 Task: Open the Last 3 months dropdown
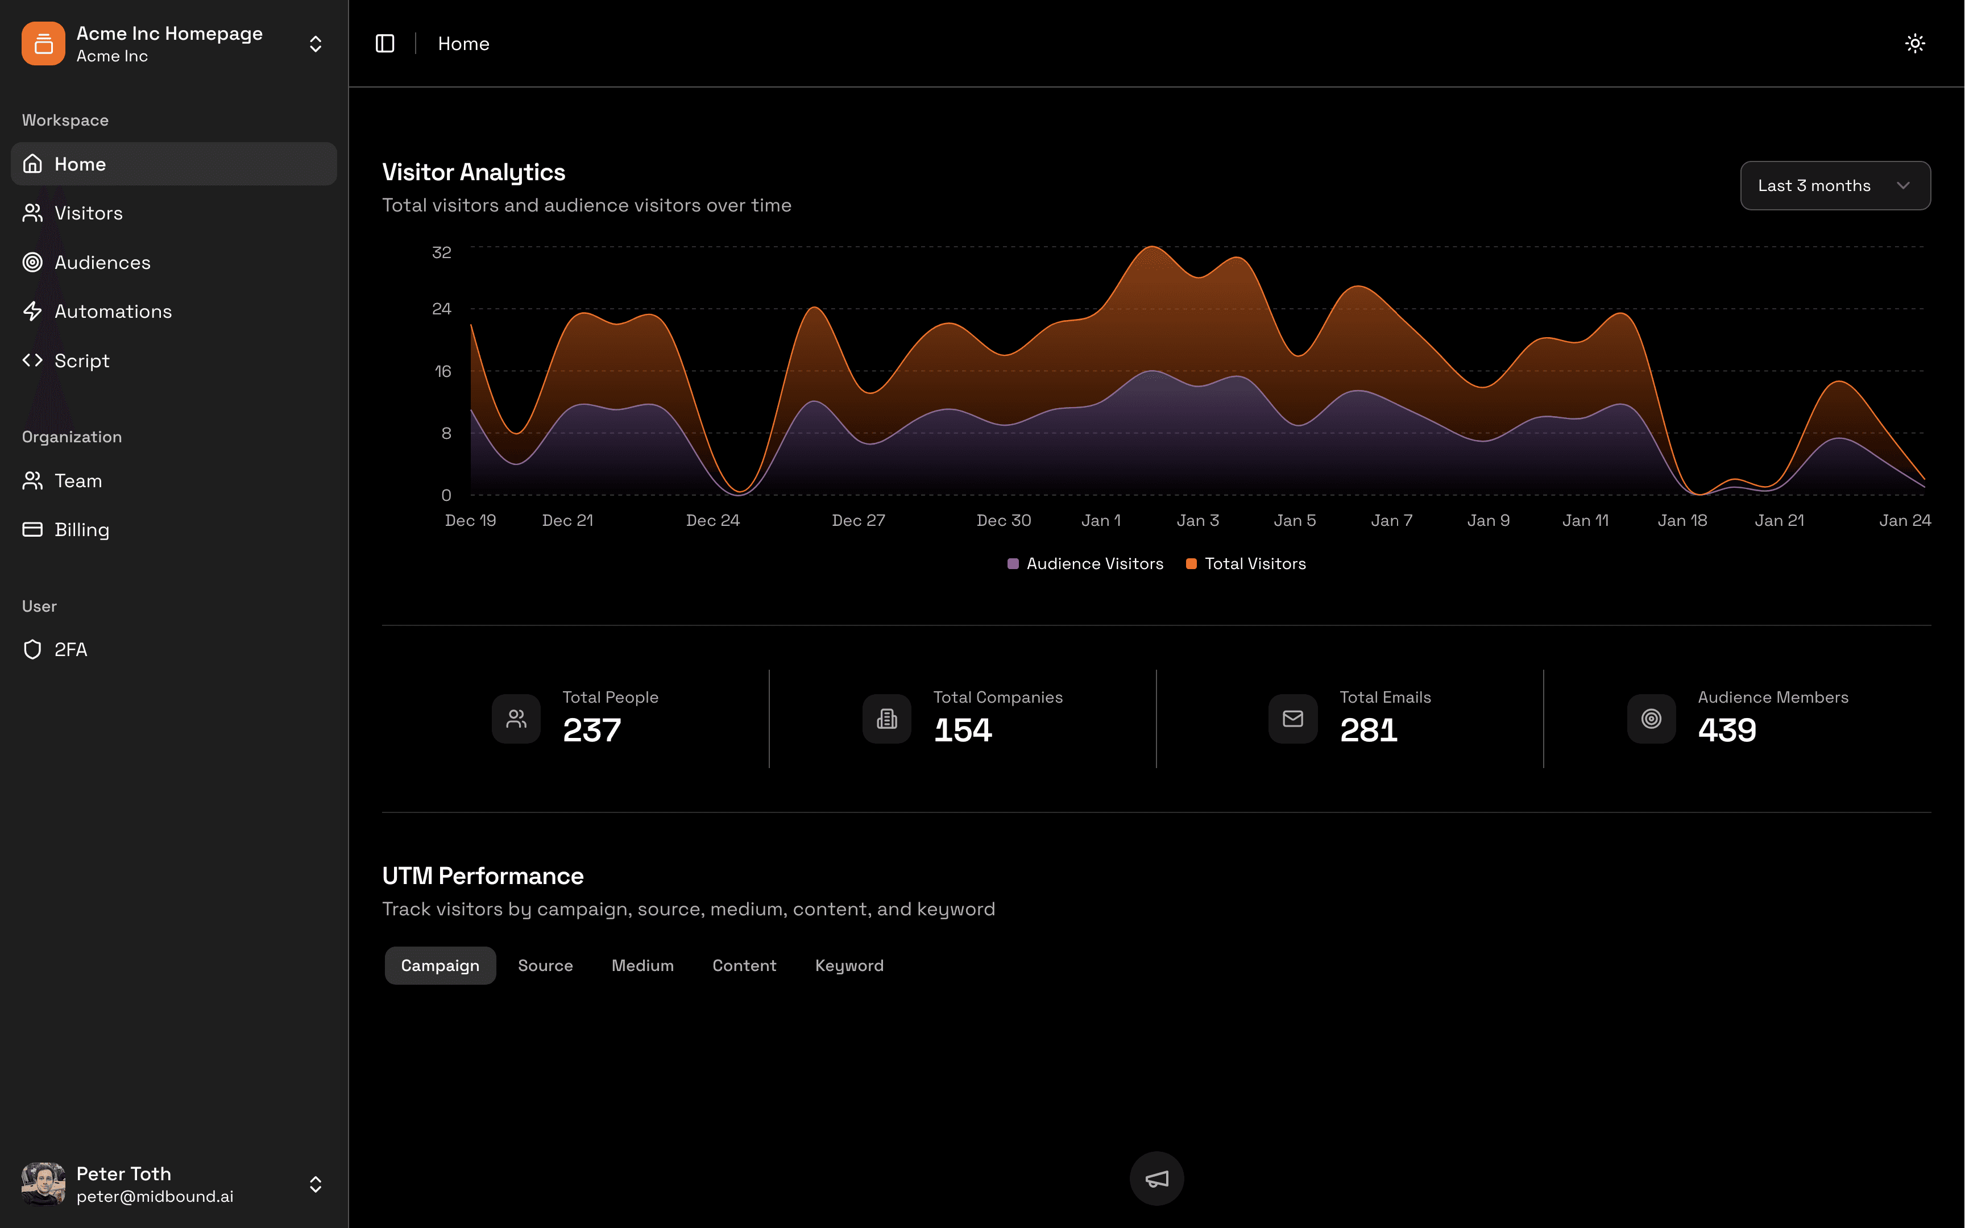[1835, 185]
